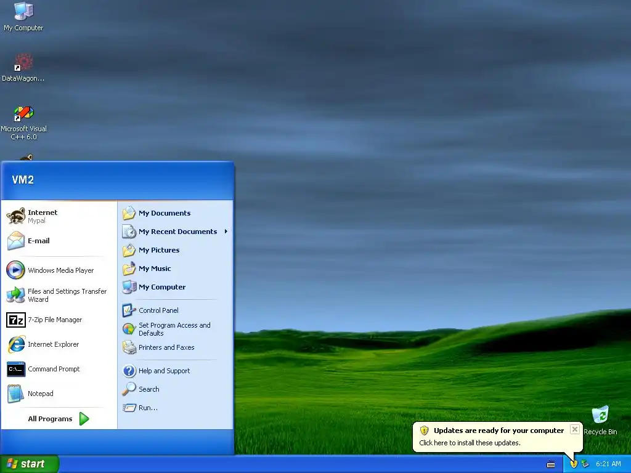Launch the 7-Zip File Manager icon

click(15, 320)
